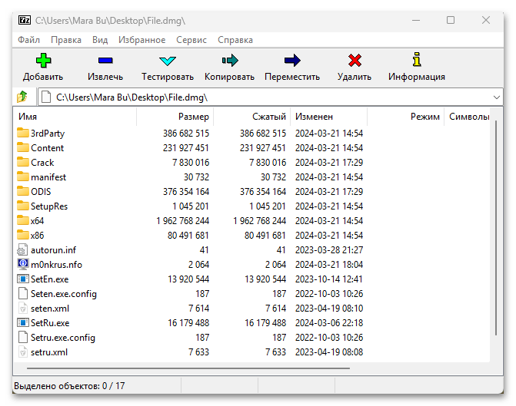This screenshot has height=406, width=516.
Task: Click the setru.xml file icon
Action: pos(22,352)
